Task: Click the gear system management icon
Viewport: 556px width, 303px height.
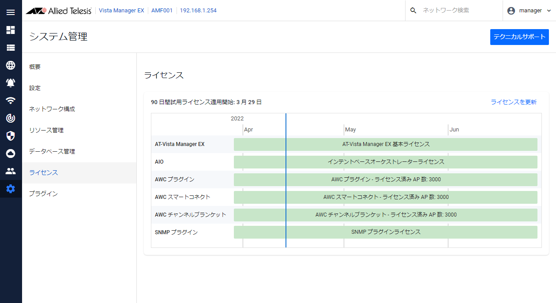Action: coord(11,189)
